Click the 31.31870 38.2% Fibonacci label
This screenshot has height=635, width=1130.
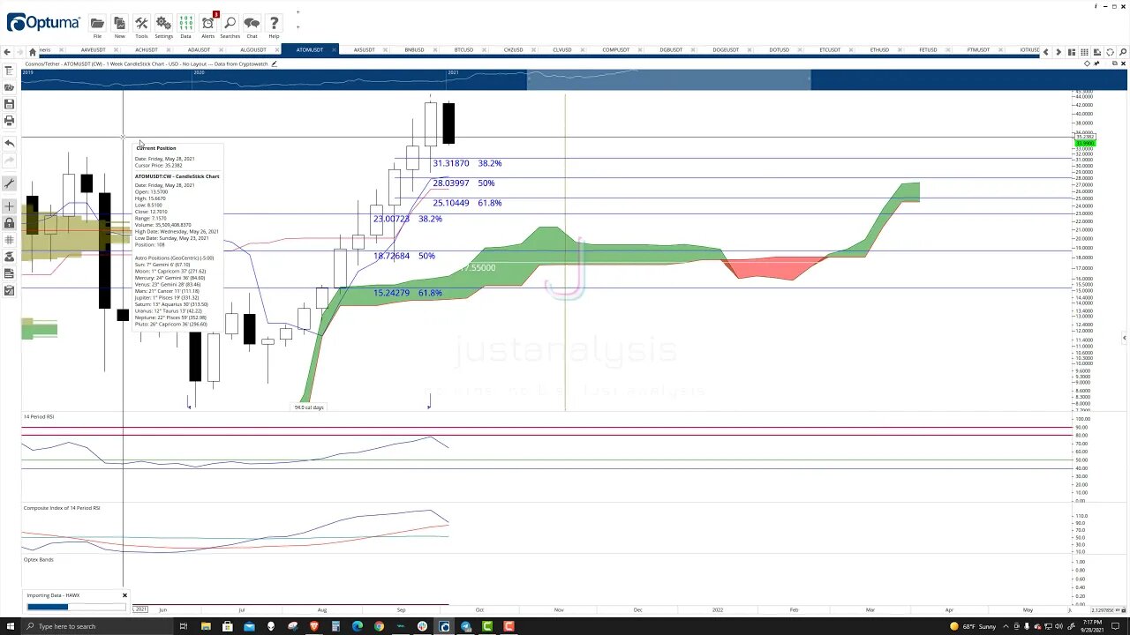point(467,163)
